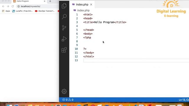Open the Manage gear menu
Image resolution: width=189 pixels, height=106 pixels.
point(64,91)
